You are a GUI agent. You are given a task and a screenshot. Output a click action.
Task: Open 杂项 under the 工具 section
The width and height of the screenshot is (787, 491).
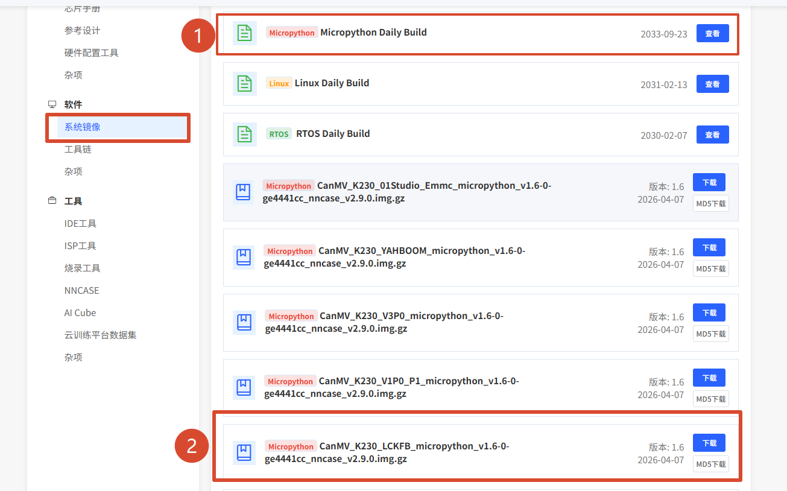[x=74, y=358]
